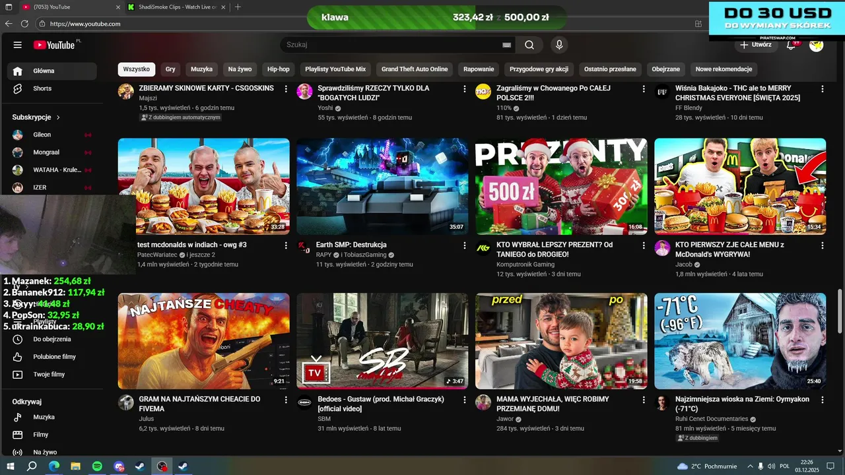Expand the Subskrypcje section chevron
The image size is (845, 475).
pos(58,117)
